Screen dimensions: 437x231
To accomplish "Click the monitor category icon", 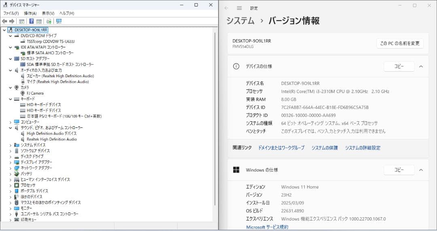I will click(x=17, y=208).
